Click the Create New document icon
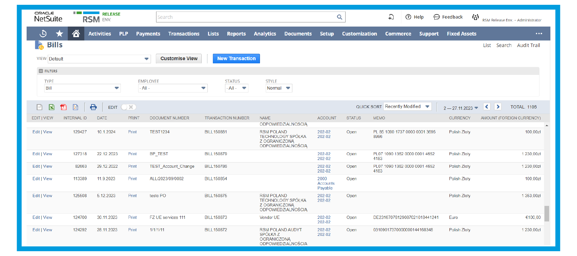Image resolution: width=577 pixels, height=256 pixels. coord(391,17)
